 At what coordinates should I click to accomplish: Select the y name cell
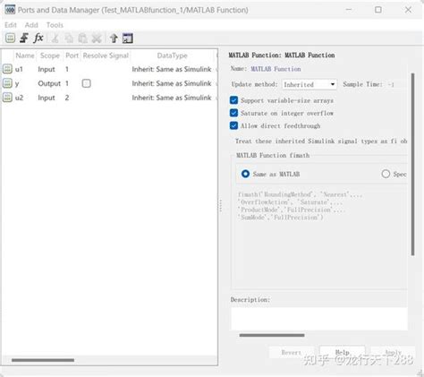(17, 83)
